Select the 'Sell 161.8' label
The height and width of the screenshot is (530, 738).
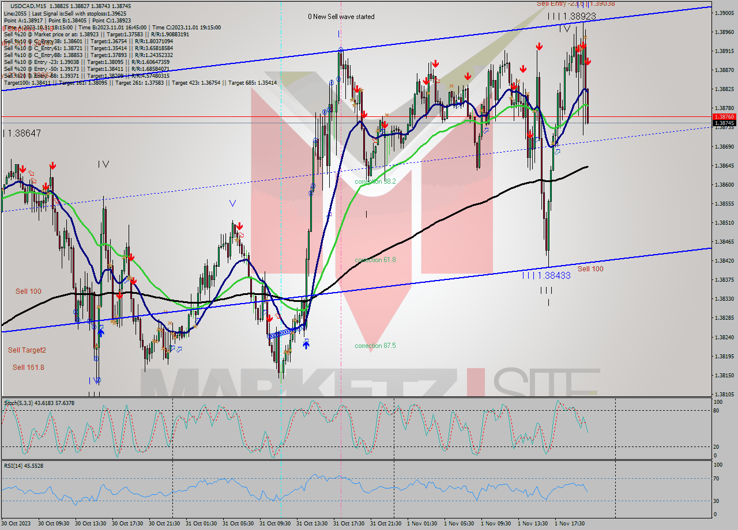click(x=29, y=367)
